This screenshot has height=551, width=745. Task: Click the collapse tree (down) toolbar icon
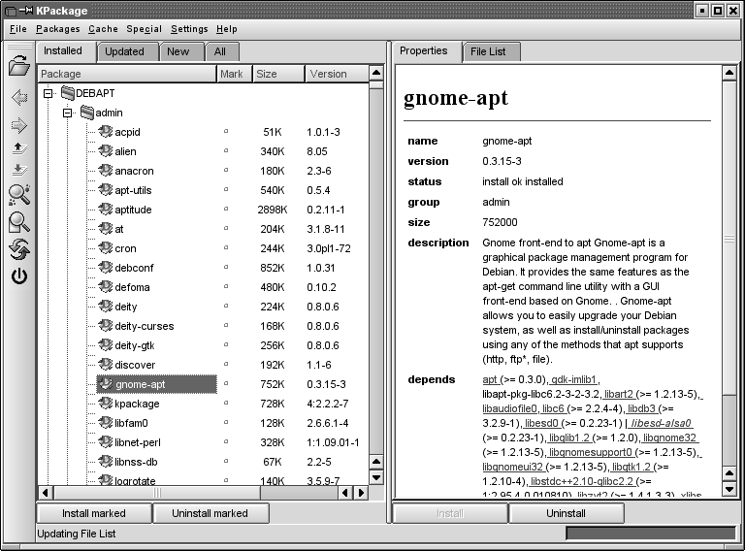(19, 169)
